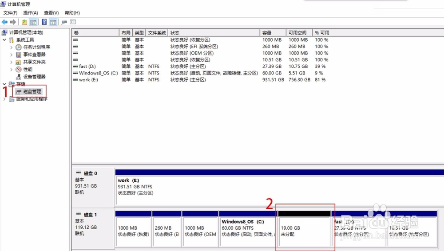The image size is (444, 251).
Task: Click the 服务和应用程序 icon
Action: (12, 99)
